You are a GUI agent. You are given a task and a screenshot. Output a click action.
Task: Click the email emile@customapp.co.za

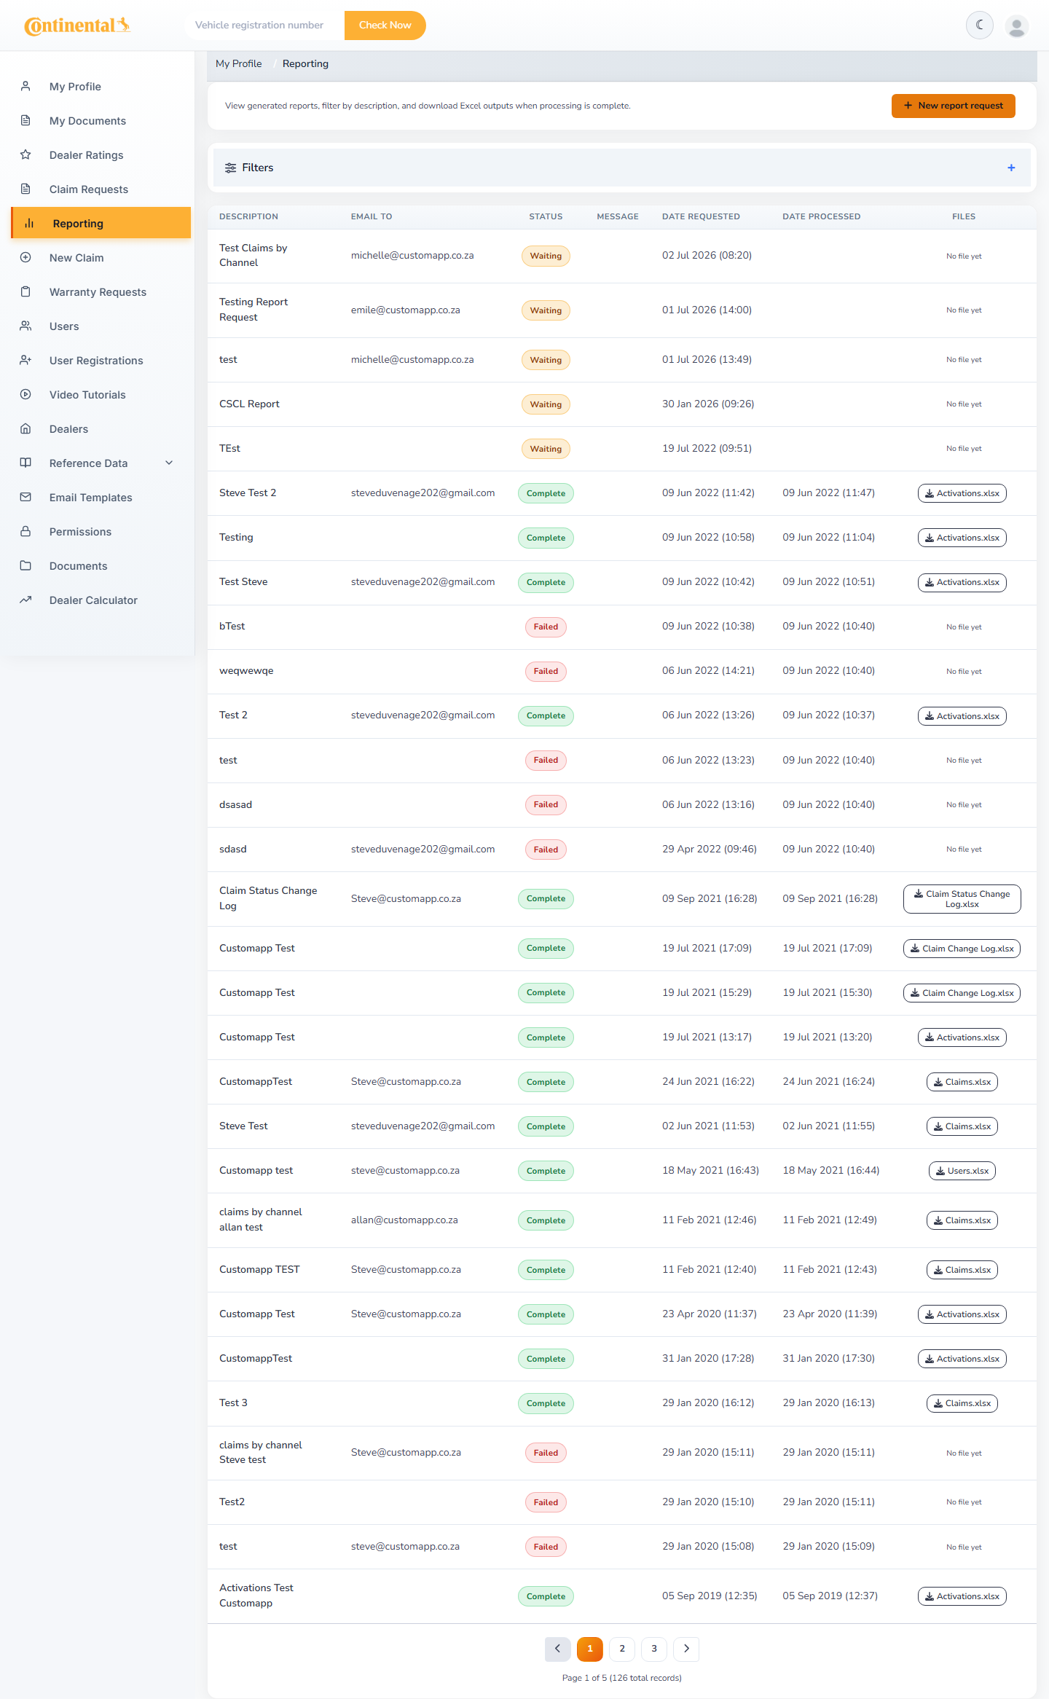pyautogui.click(x=406, y=310)
